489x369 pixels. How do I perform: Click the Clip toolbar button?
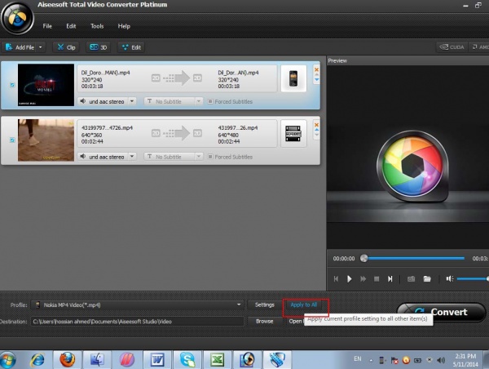pyautogui.click(x=67, y=47)
